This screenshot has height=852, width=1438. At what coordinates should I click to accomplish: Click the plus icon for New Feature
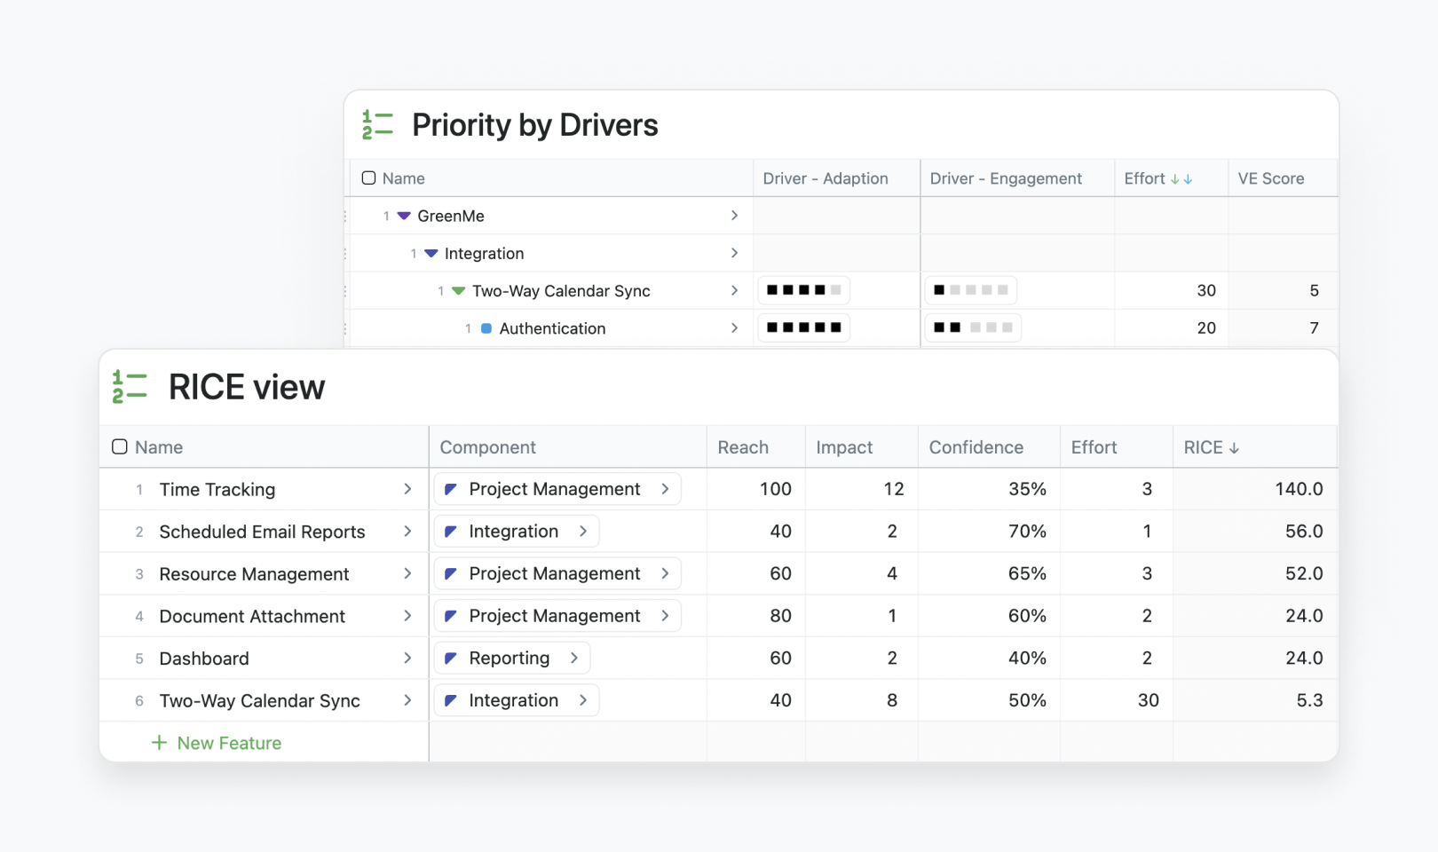pyautogui.click(x=159, y=743)
